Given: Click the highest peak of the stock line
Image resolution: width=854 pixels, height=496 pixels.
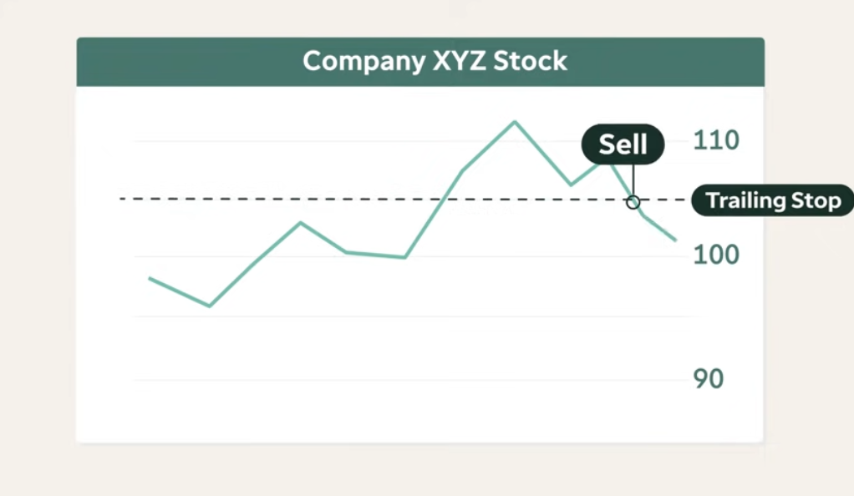Looking at the screenshot, I should (x=515, y=122).
